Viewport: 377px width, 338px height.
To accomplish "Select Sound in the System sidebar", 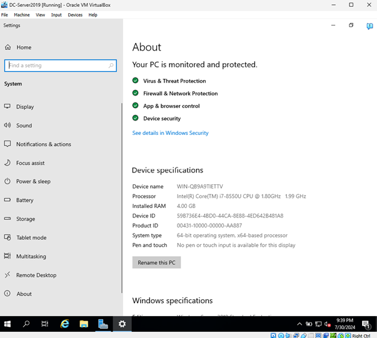I will pos(24,126).
